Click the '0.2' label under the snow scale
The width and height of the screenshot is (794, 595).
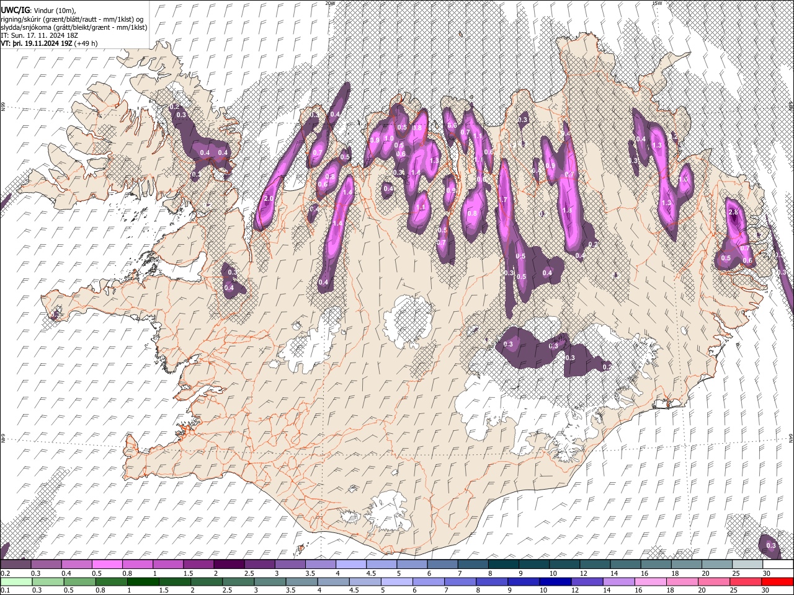tap(4, 573)
